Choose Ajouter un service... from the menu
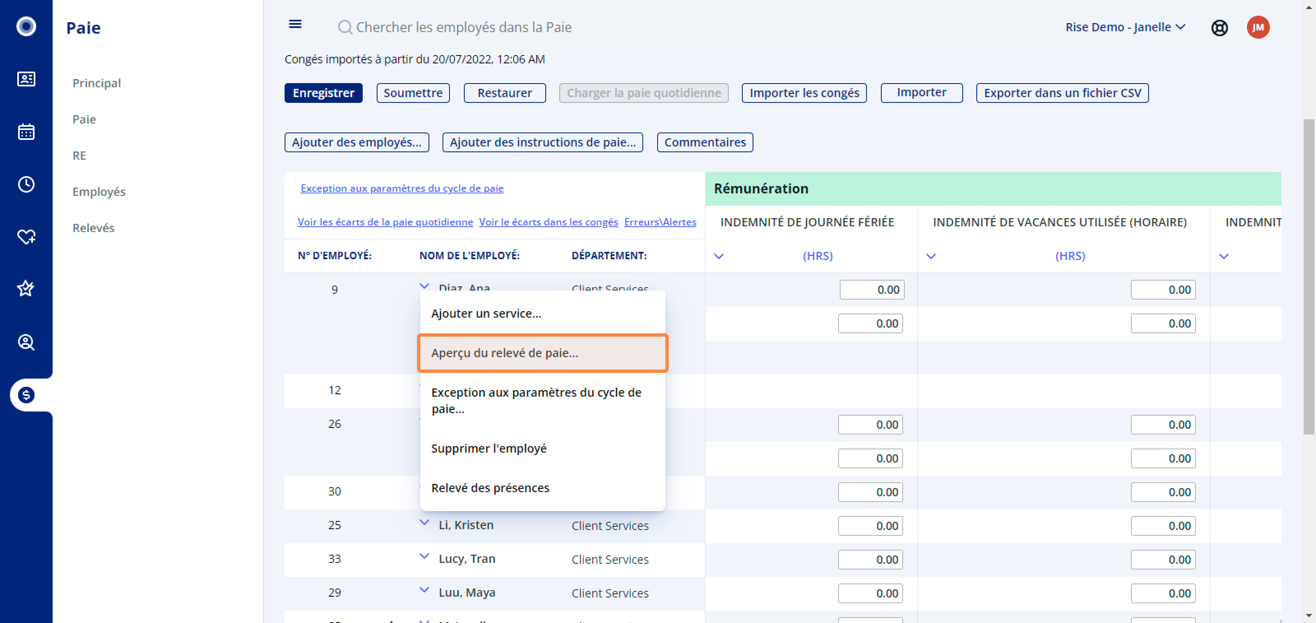This screenshot has height=623, width=1316. [542, 313]
